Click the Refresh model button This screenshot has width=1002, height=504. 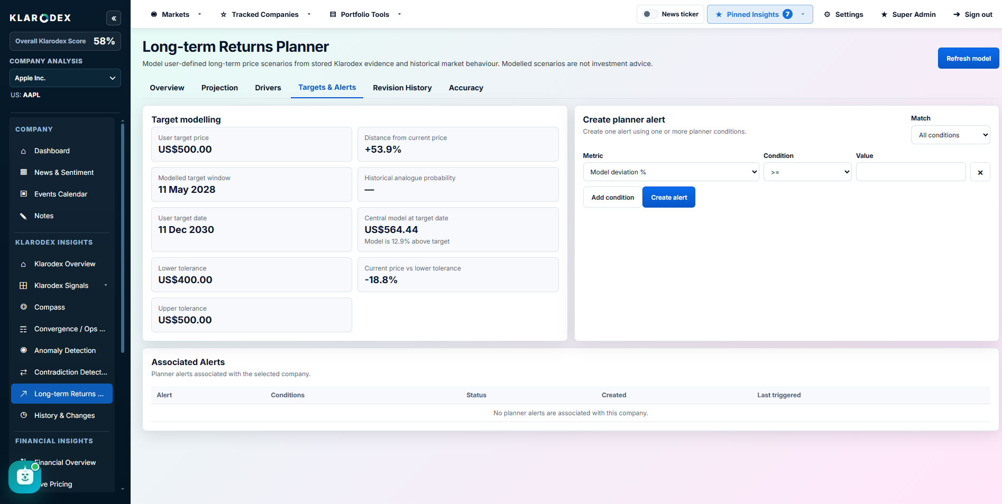tap(968, 58)
